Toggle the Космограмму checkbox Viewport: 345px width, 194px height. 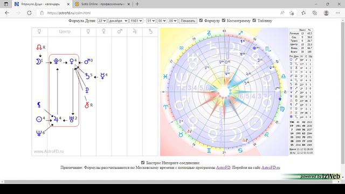pyautogui.click(x=224, y=20)
